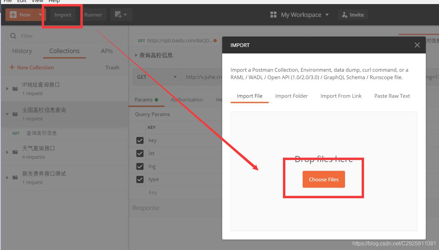Click New Collection link
This screenshot has width=439, height=250.
tap(32, 67)
